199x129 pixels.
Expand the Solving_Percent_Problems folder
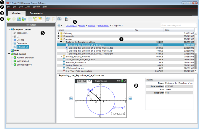click(61, 56)
